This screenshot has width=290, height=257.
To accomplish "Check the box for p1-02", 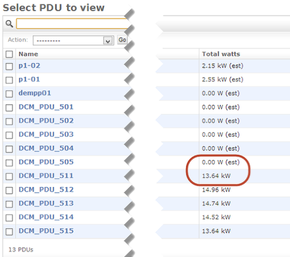I will [9, 67].
